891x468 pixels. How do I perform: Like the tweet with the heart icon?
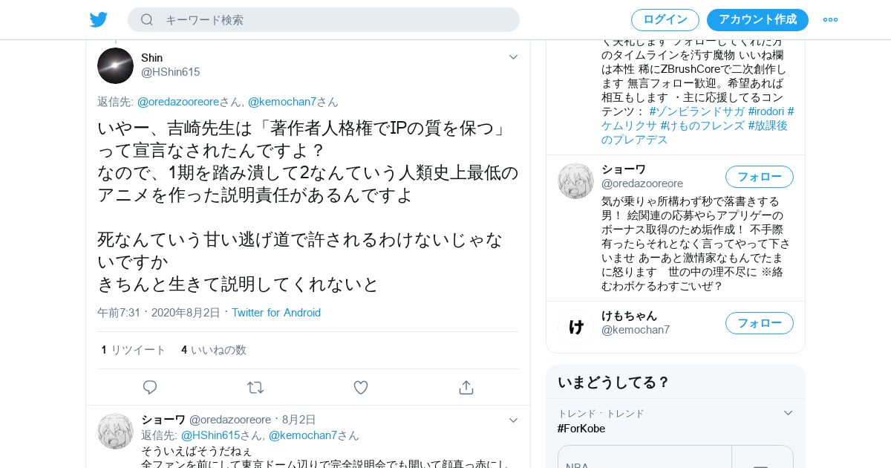click(x=361, y=387)
